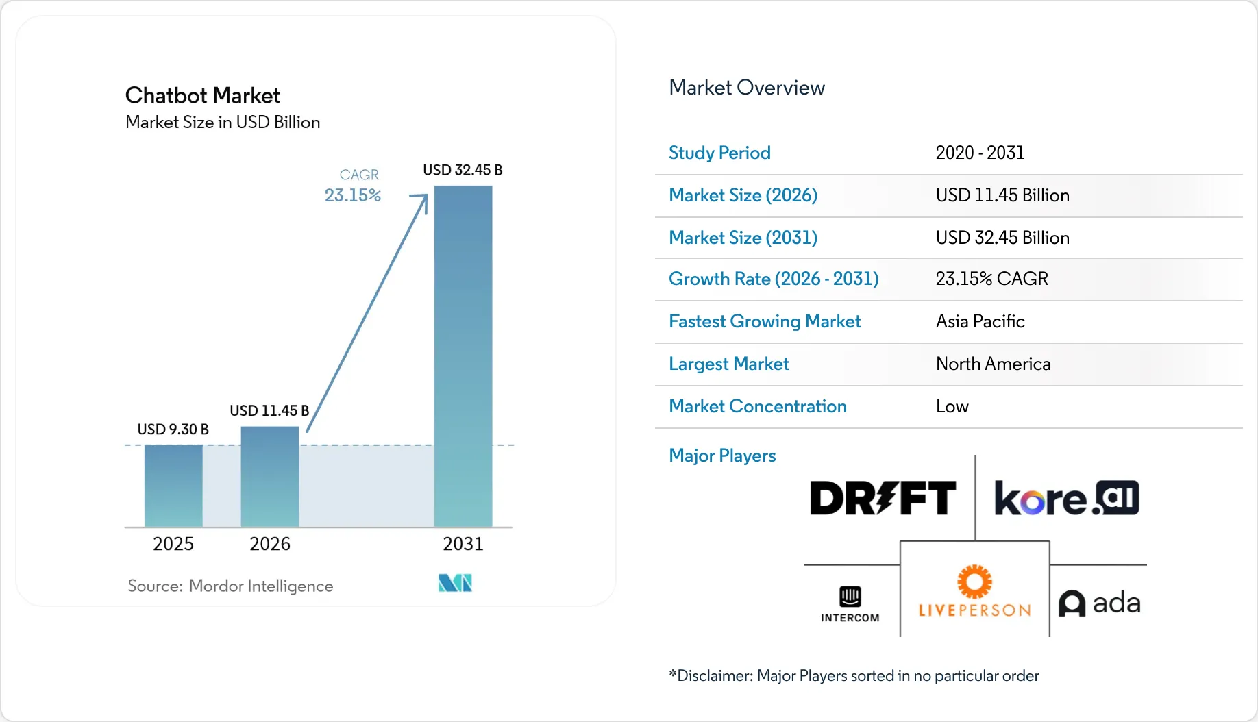1258x722 pixels.
Task: Click the Intercom logo
Action: click(x=850, y=604)
